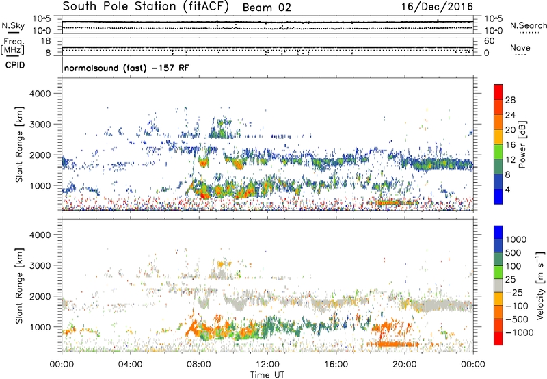Click 'normalsound (fast) -157 RF' text
The width and height of the screenshot is (547, 379).
pyautogui.click(x=126, y=68)
